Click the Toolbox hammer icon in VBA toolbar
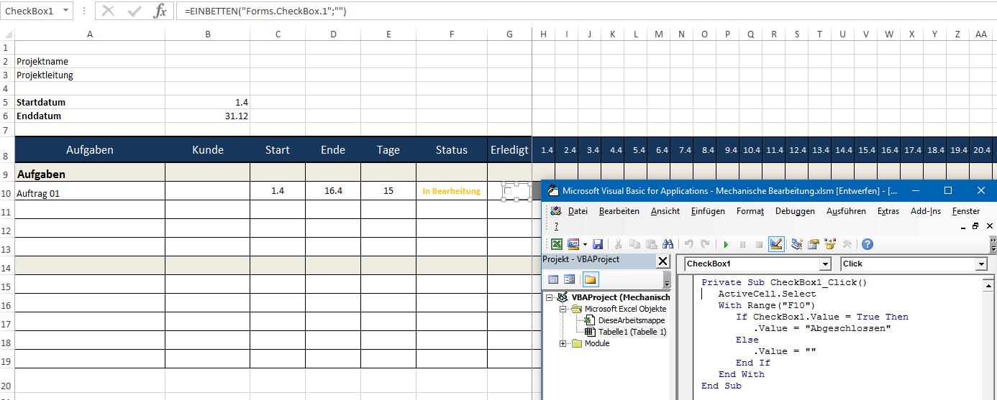The width and height of the screenshot is (997, 400). coord(847,244)
